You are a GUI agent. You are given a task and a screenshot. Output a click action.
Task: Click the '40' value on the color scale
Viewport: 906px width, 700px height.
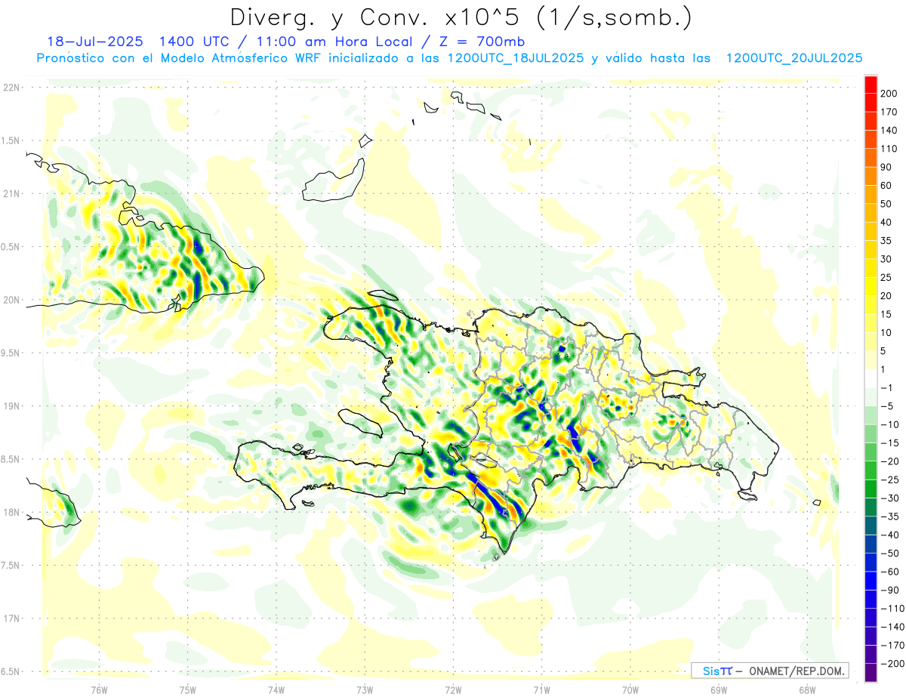(887, 223)
